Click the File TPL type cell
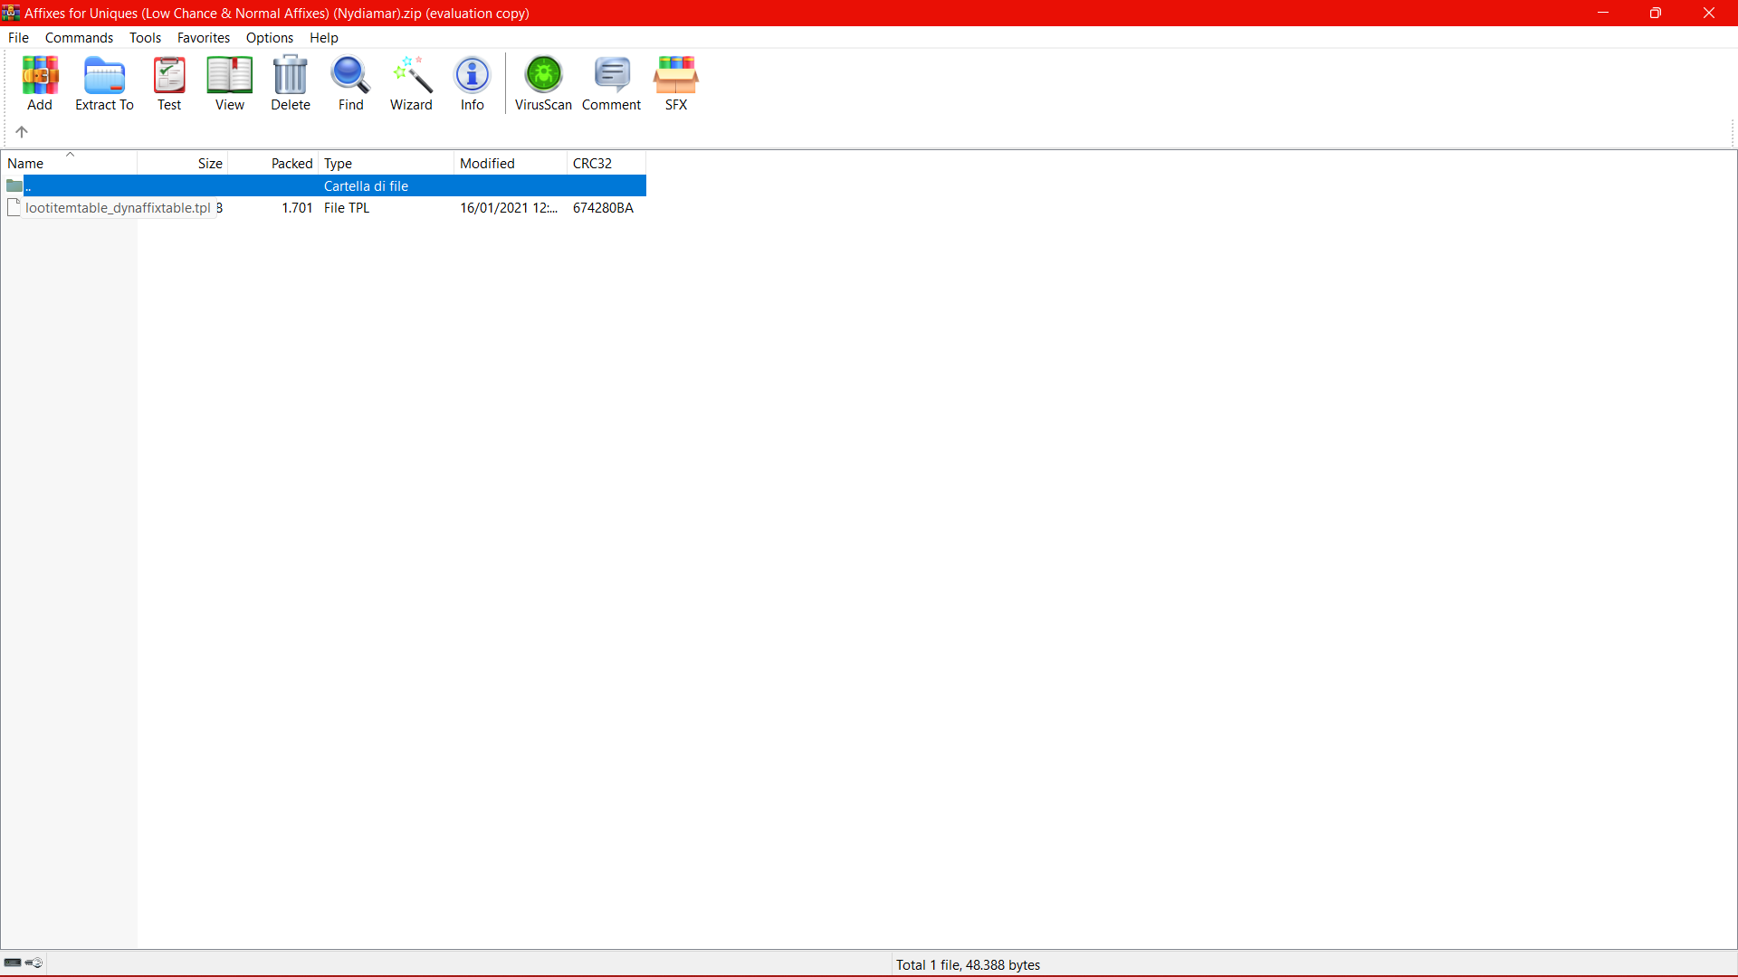The width and height of the screenshot is (1738, 977). click(347, 208)
